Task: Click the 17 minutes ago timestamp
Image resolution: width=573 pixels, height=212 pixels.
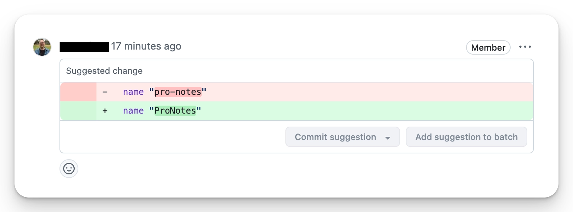Action: [x=146, y=46]
